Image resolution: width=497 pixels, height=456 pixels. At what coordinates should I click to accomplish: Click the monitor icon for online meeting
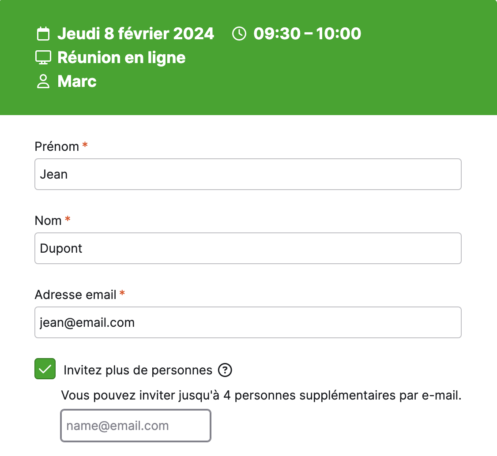point(43,57)
